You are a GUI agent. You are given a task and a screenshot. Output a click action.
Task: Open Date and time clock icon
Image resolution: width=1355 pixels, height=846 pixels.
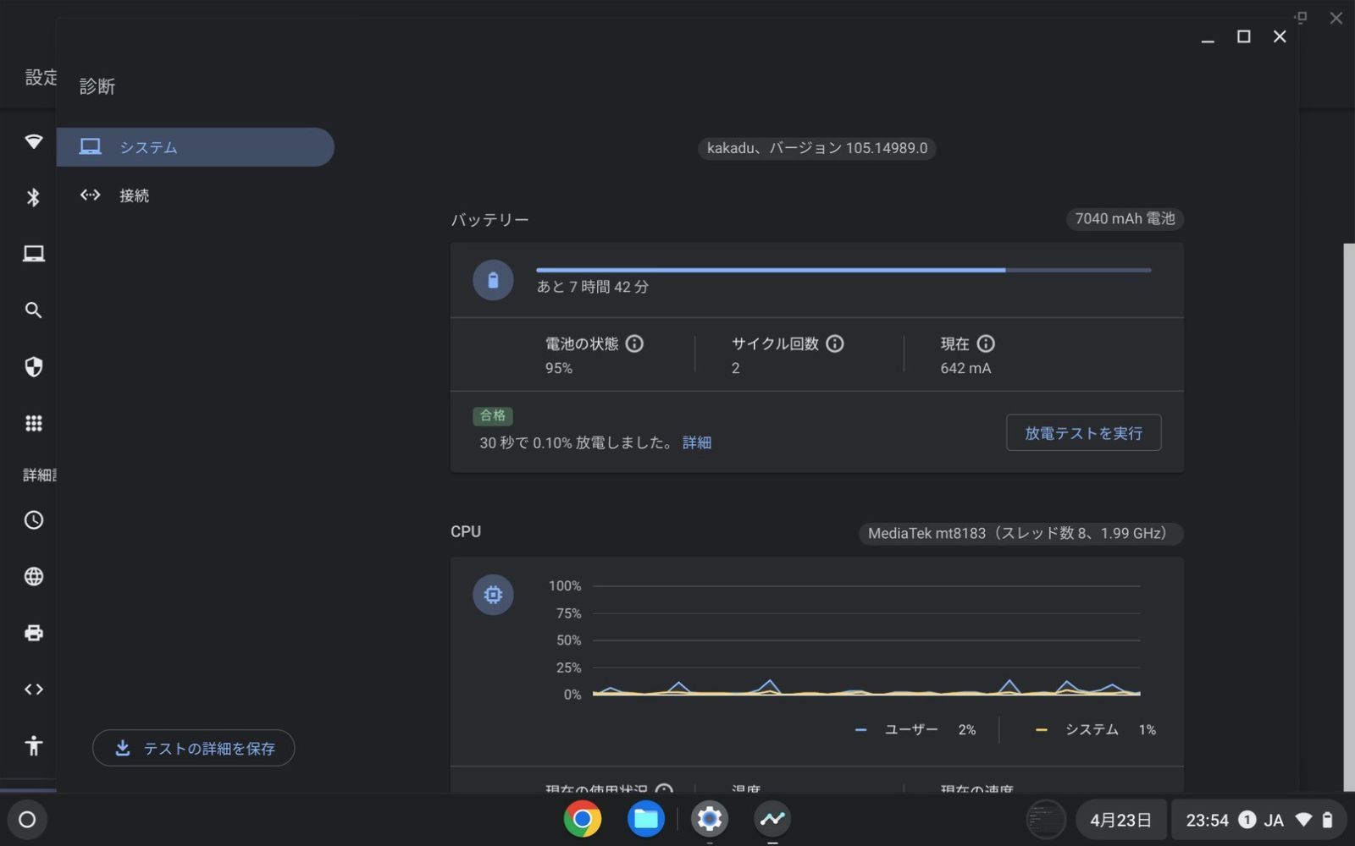point(33,519)
